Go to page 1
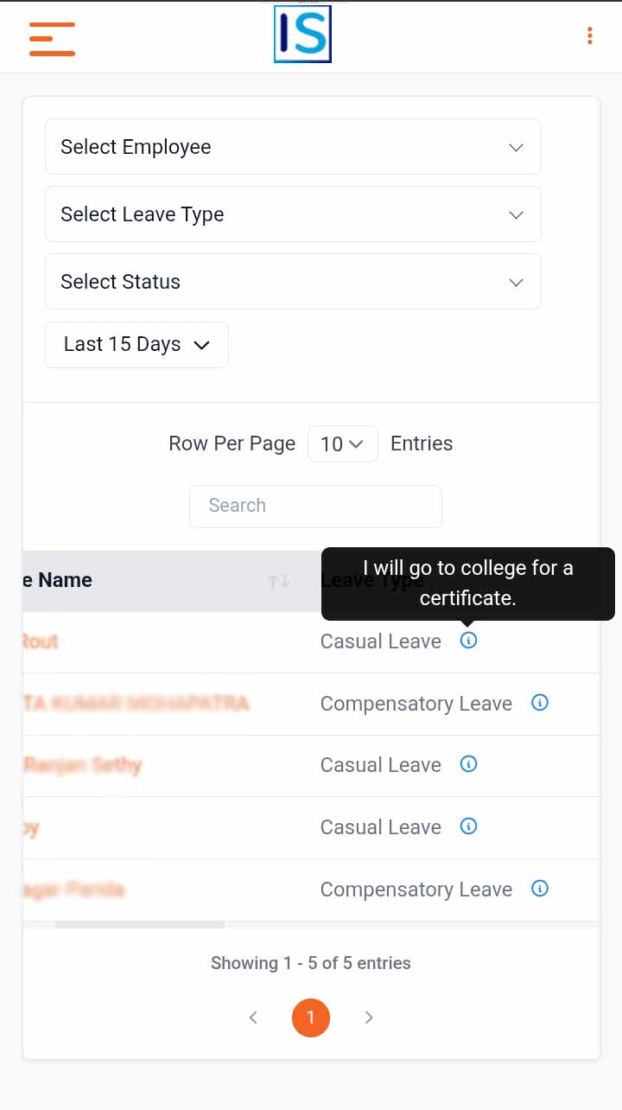Screen dimensions: 622x1110 [311, 1017]
